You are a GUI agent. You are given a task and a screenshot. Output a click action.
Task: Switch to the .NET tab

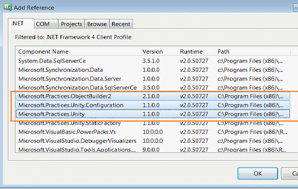coord(21,24)
